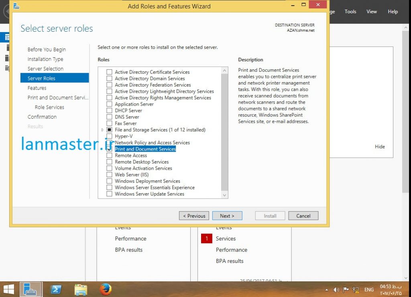Click the network tray icon

(x=355, y=289)
